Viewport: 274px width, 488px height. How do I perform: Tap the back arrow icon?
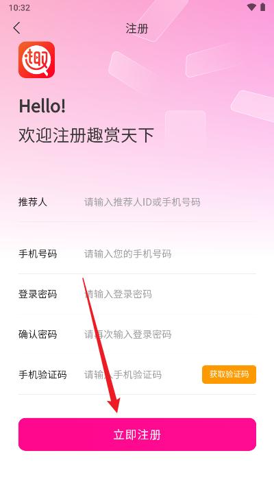(x=17, y=28)
